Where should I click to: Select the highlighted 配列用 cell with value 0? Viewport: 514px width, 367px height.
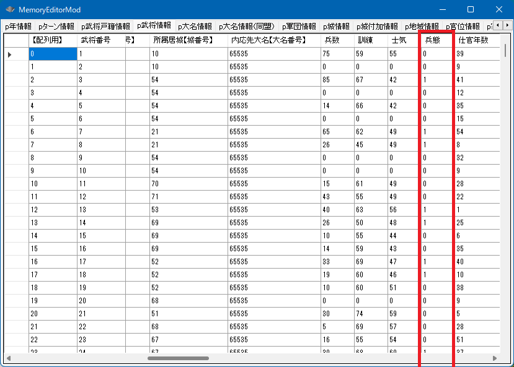click(53, 54)
